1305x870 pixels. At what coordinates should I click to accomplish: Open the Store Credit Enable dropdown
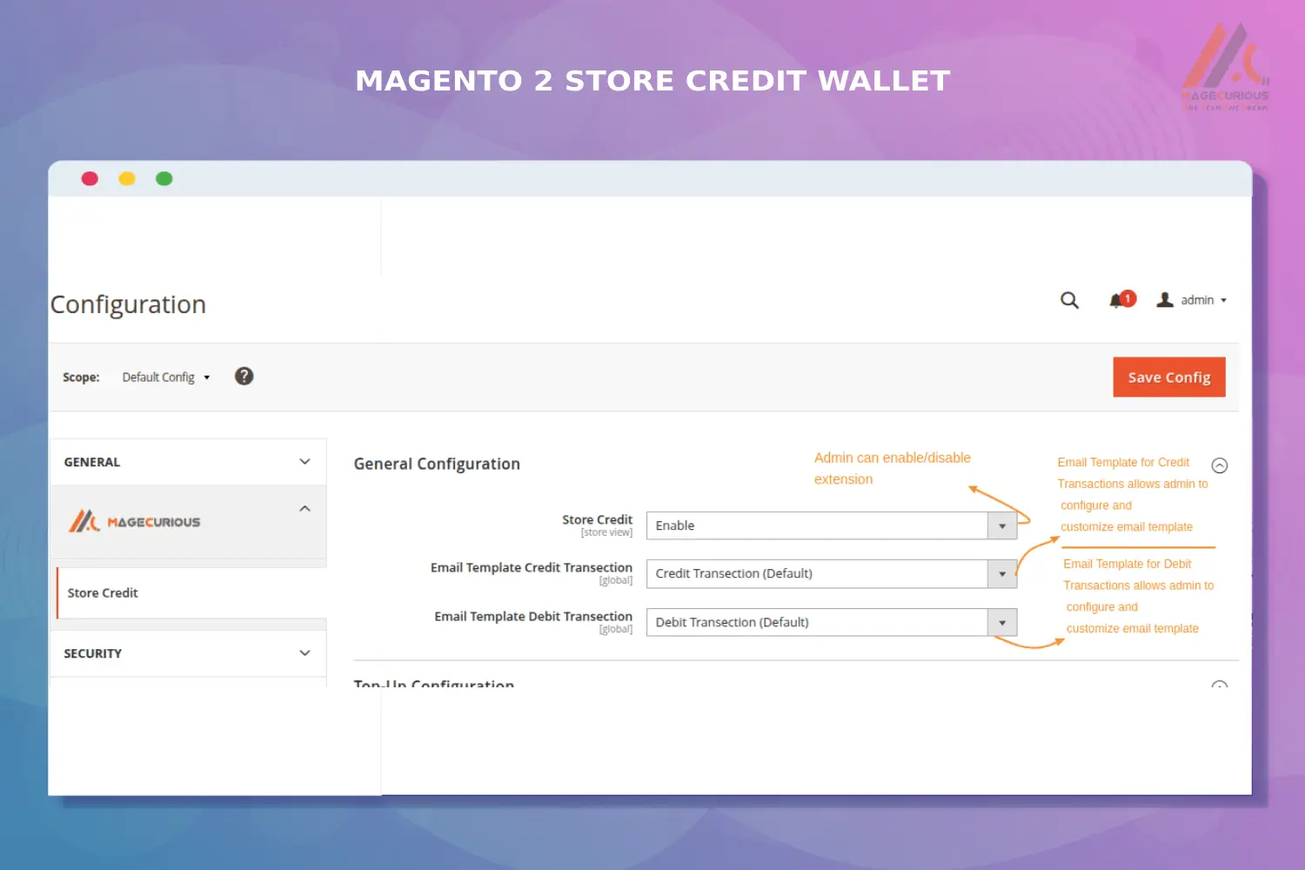coord(1002,525)
